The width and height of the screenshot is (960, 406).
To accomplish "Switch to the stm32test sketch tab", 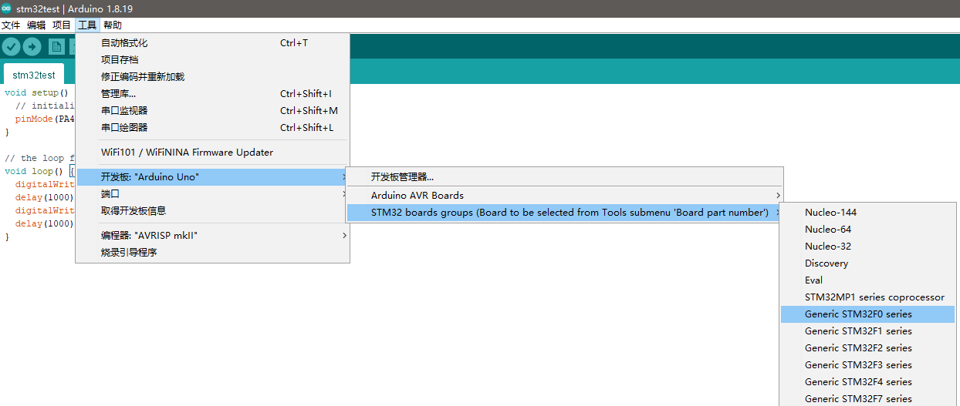I will pyautogui.click(x=34, y=75).
